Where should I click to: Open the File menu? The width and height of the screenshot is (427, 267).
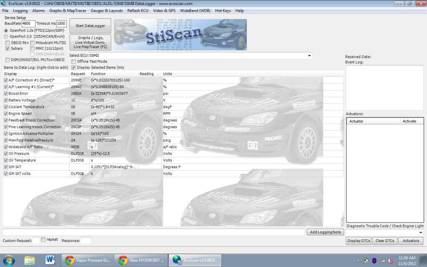pos(5,10)
